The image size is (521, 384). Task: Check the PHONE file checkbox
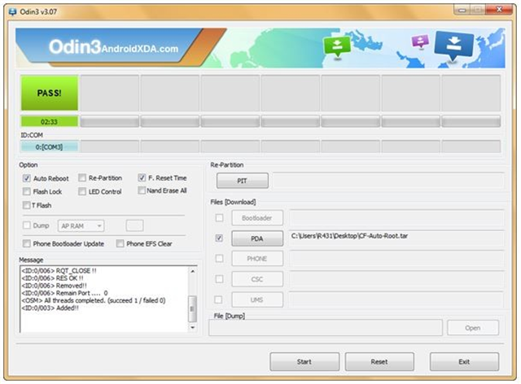tap(219, 258)
